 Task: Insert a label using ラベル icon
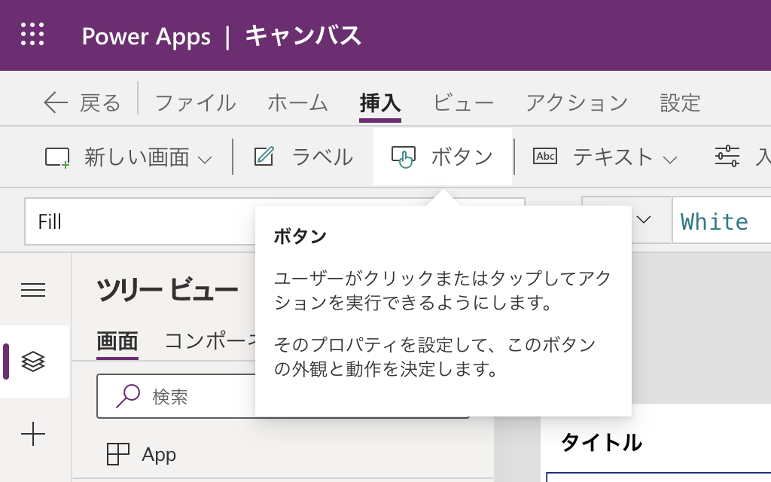(x=264, y=157)
